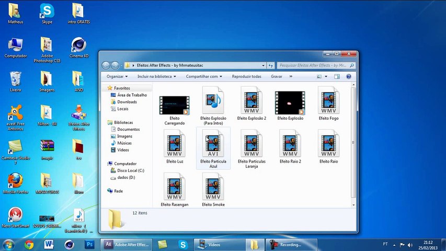Click the Reproduzir todas button
The width and height of the screenshot is (446, 251).
point(246,76)
